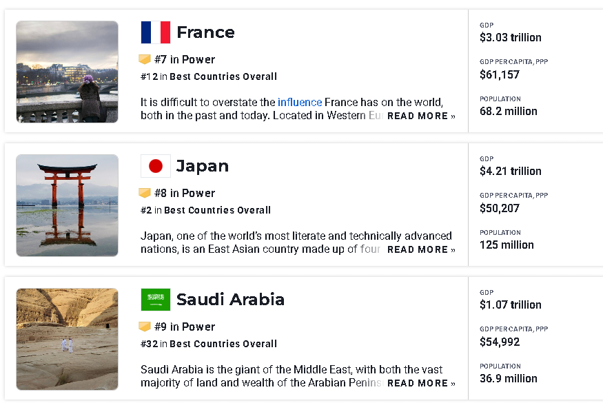Click France's '#12 in Best Countries Overall' ranking
The height and width of the screenshot is (403, 603).
pyautogui.click(x=209, y=76)
